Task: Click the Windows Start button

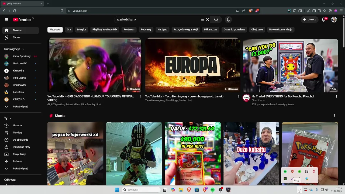Action: pyautogui.click(x=117, y=190)
